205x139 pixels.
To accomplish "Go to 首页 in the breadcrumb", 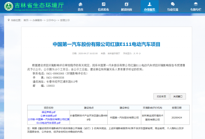I will [x=26, y=20].
